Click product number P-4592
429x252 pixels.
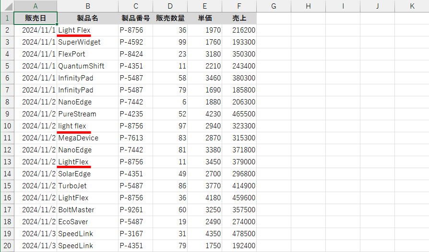[136, 42]
